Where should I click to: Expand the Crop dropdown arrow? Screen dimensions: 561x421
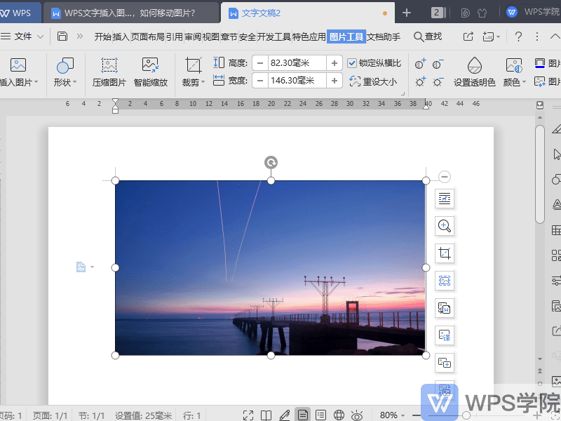tap(203, 82)
